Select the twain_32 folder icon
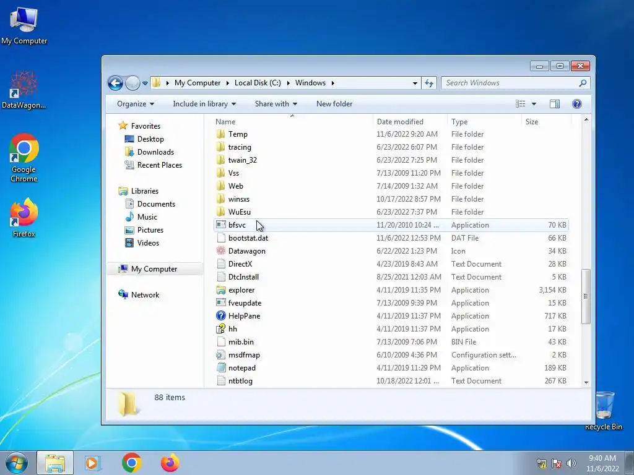This screenshot has width=634, height=475. click(221, 160)
